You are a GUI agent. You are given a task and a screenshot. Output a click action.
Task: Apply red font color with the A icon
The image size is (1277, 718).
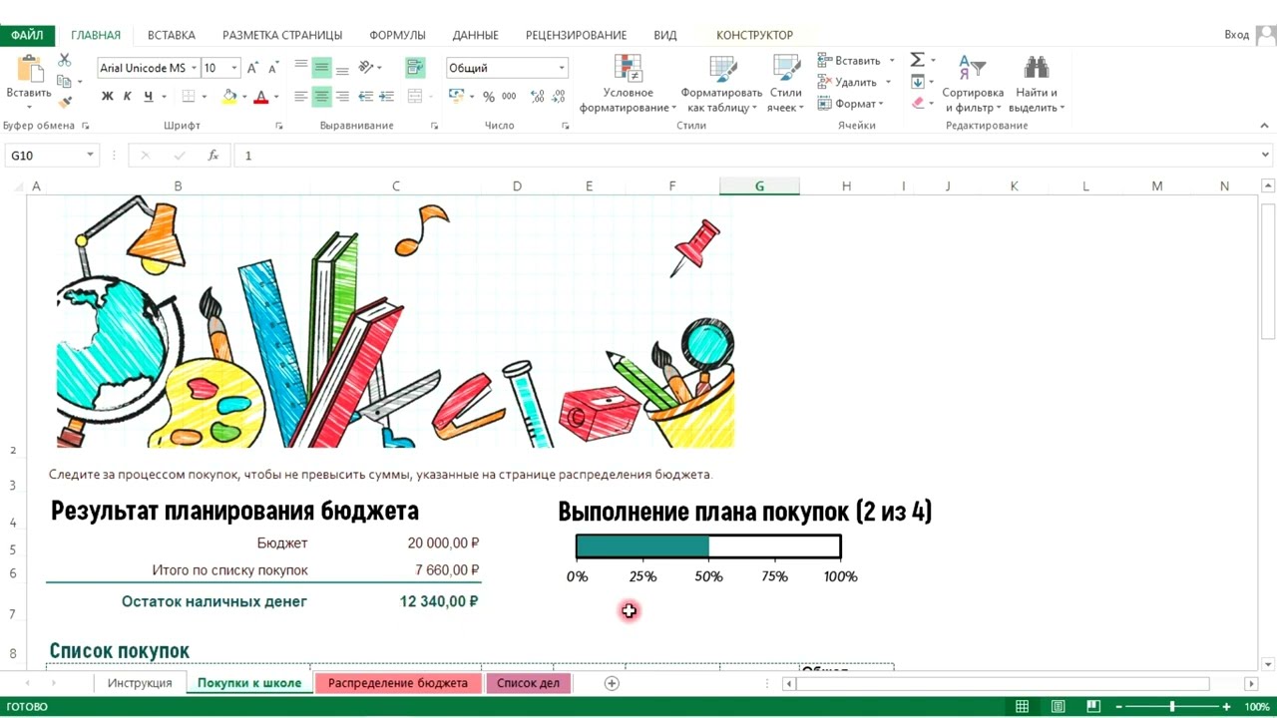(x=261, y=97)
